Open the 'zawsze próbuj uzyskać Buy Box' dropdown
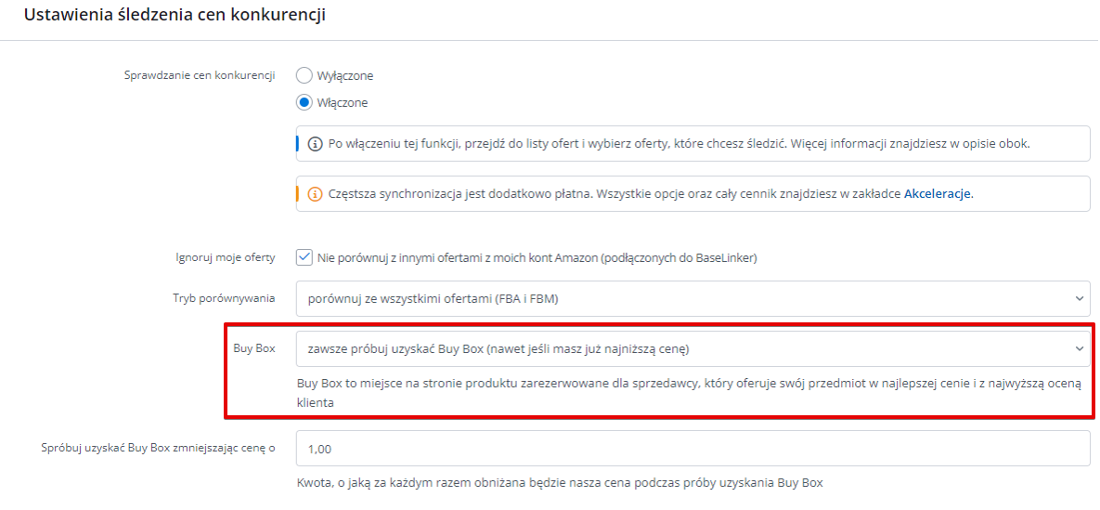Image resolution: width=1100 pixels, height=510 pixels. 693,349
